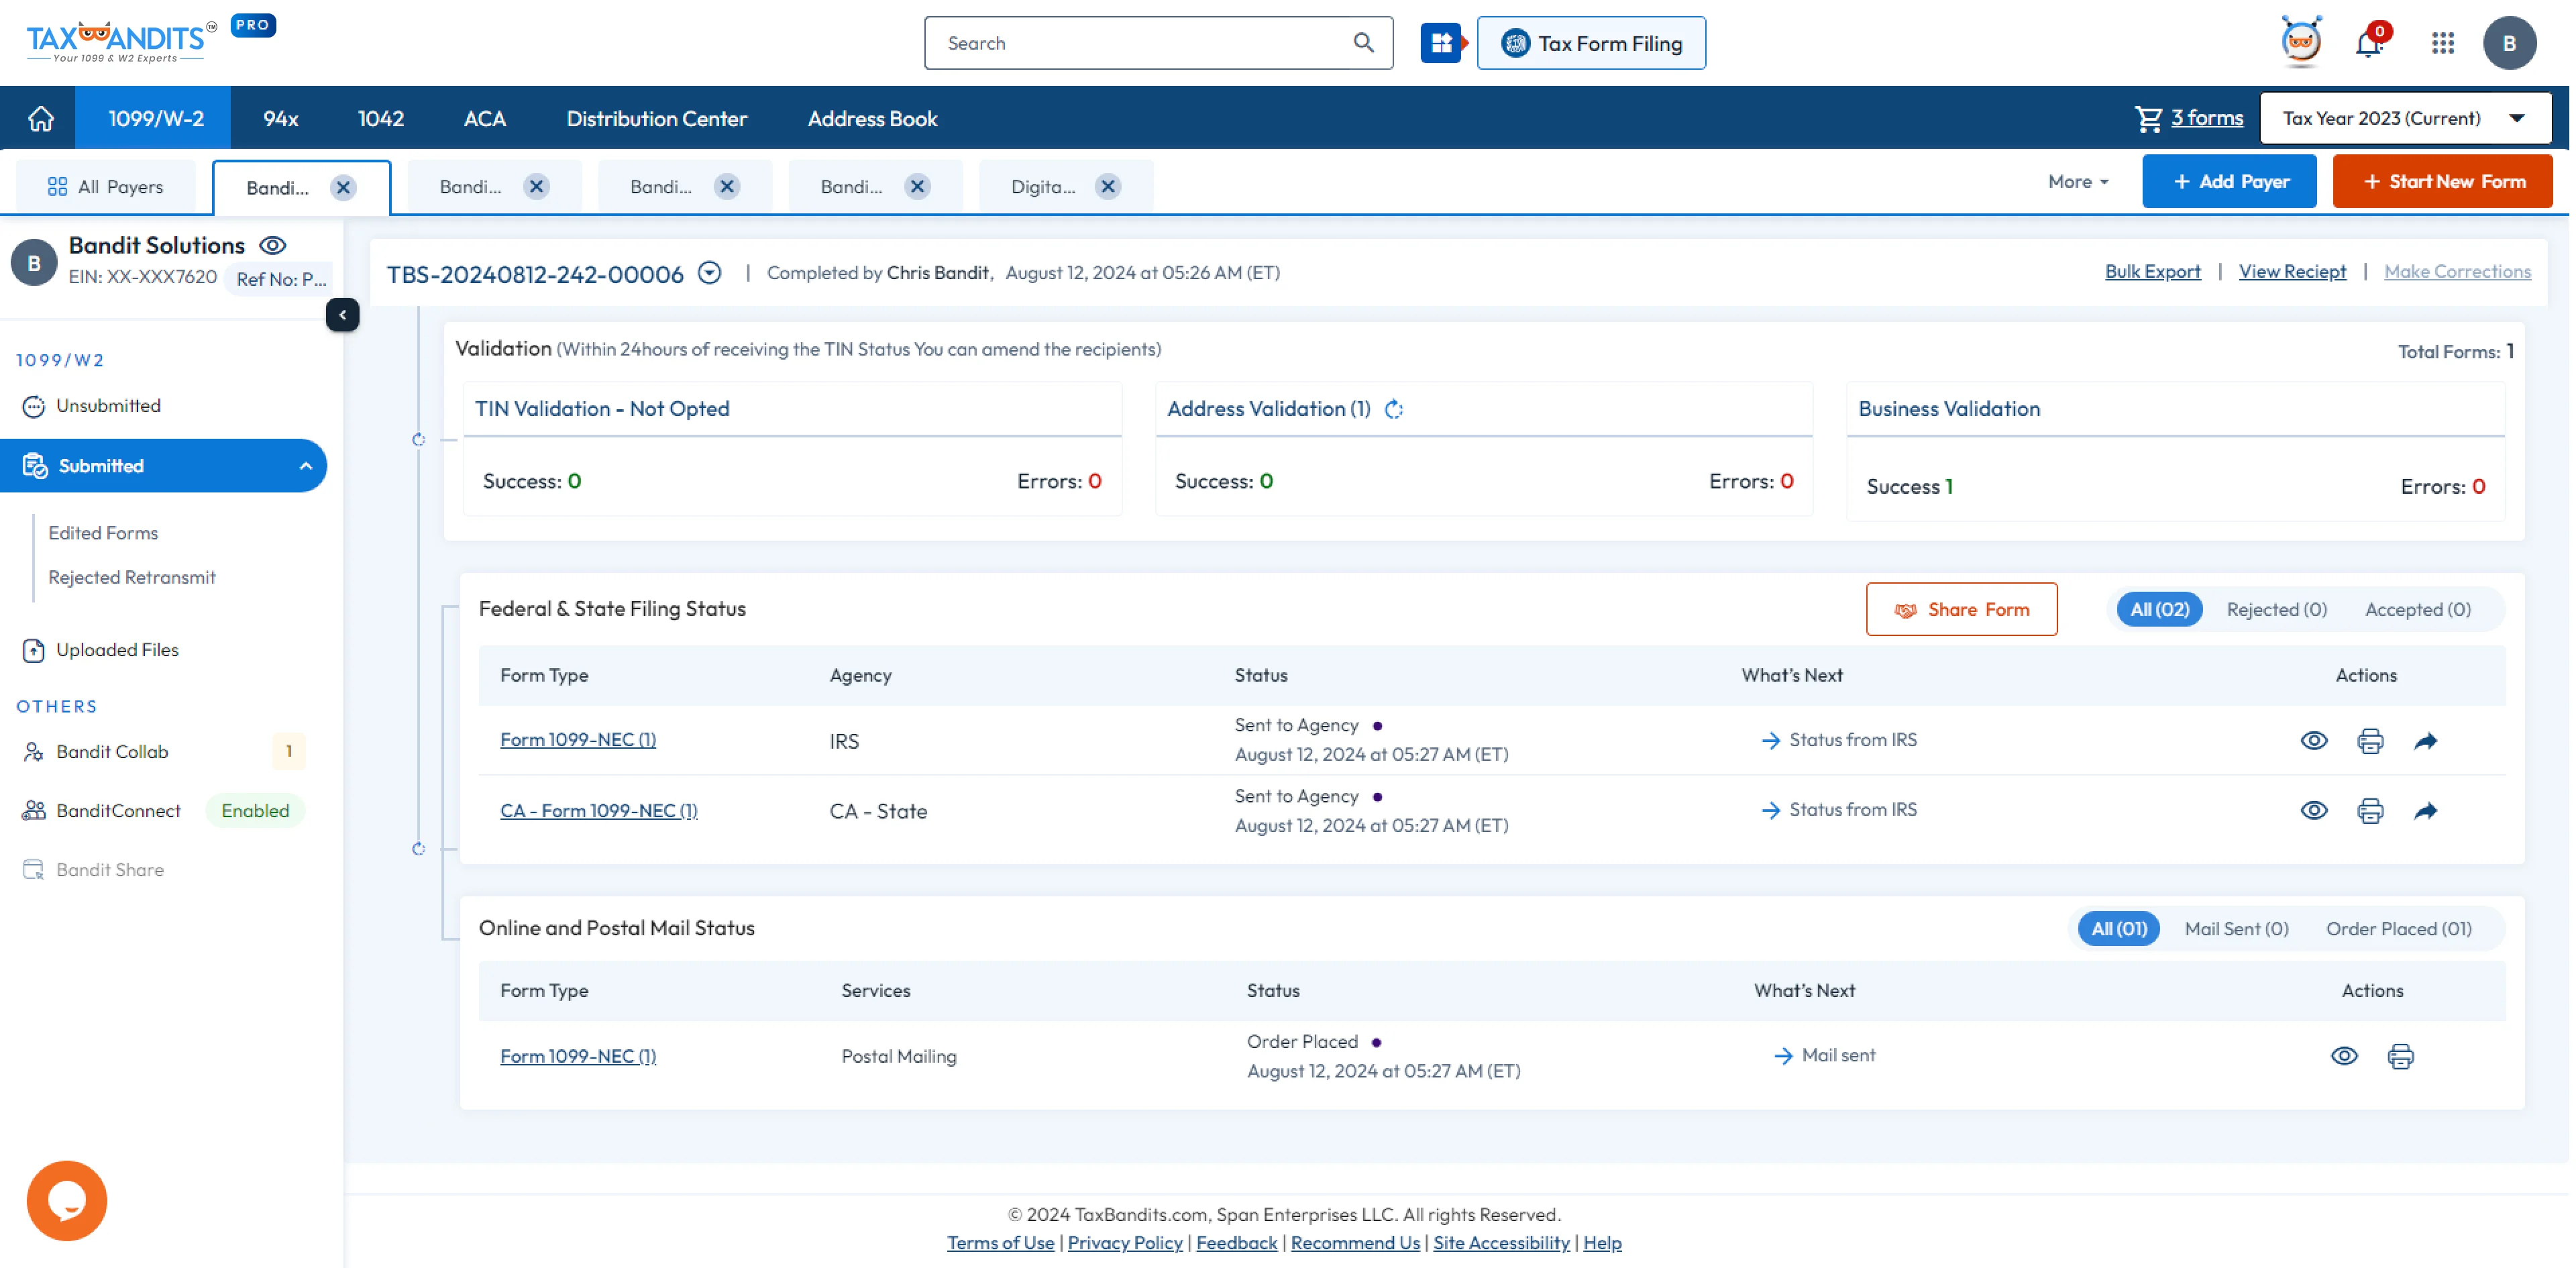This screenshot has height=1268, width=2576.
Task: Expand the More payers dropdown
Action: click(2078, 182)
